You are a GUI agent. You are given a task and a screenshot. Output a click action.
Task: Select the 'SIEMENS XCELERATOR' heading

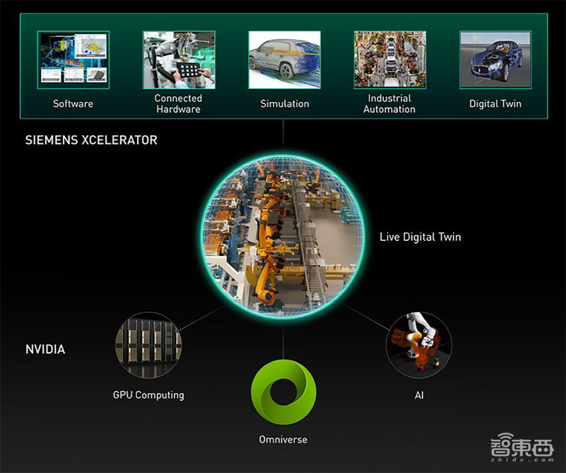click(91, 140)
